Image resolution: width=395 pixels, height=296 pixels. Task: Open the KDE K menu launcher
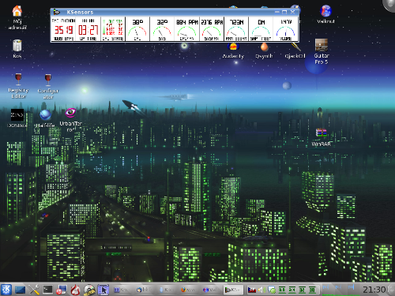6,290
